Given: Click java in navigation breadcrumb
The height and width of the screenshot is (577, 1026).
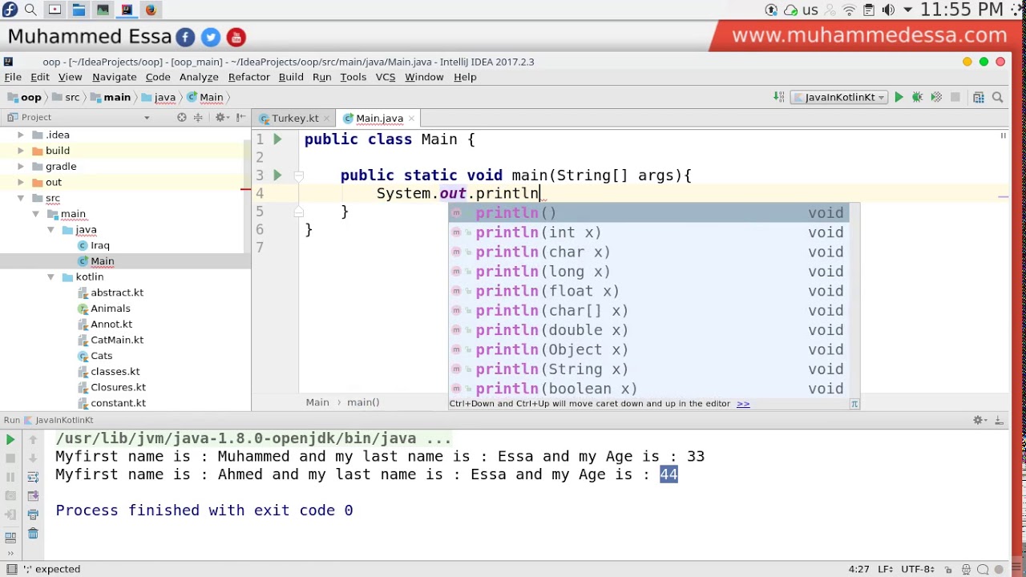Looking at the screenshot, I should pyautogui.click(x=159, y=97).
